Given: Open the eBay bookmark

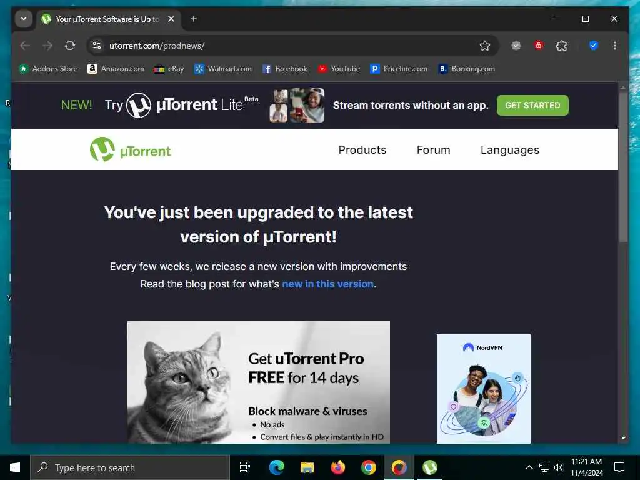Looking at the screenshot, I should pos(169,69).
